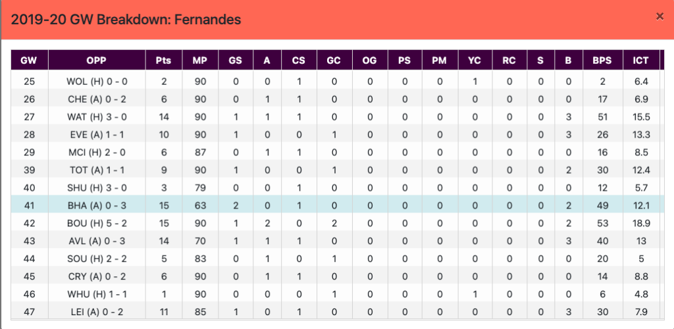Select gameweek 47 LEI (A) row

tap(337, 313)
